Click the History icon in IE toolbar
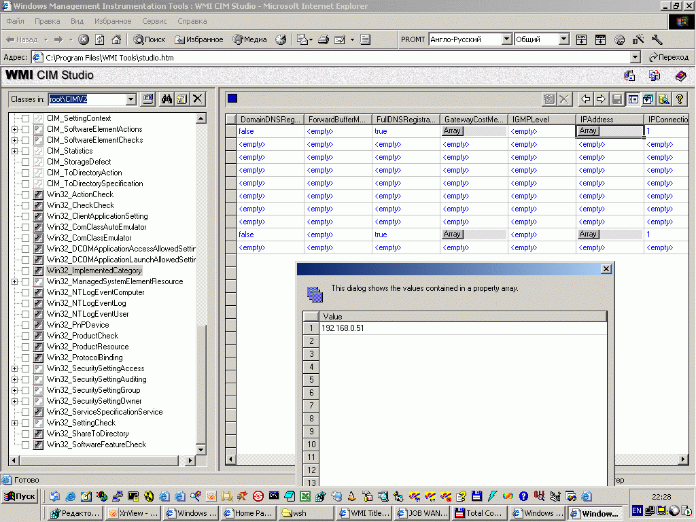 pyautogui.click(x=281, y=39)
